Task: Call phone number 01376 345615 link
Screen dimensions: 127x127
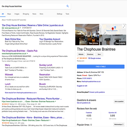Action: click(x=87, y=78)
